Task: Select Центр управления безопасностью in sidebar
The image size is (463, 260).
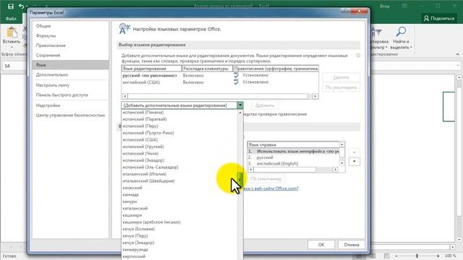Action: (70, 116)
